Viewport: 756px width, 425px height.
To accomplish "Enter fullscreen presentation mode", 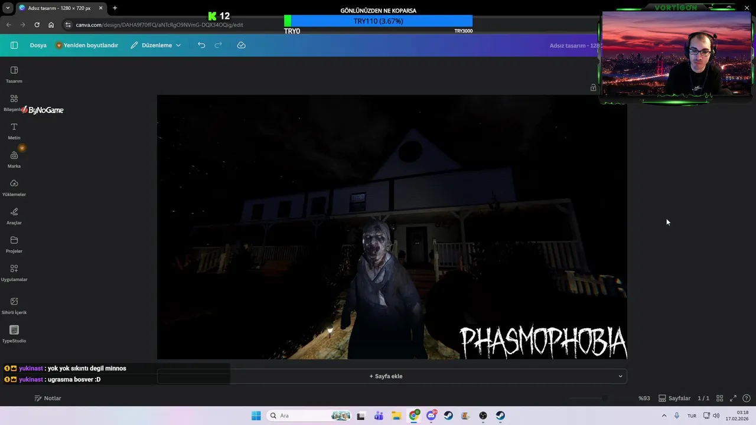I will (x=733, y=398).
